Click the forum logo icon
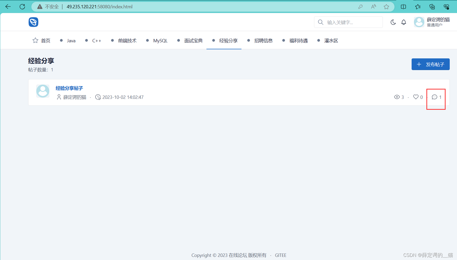Image resolution: width=457 pixels, height=260 pixels. pyautogui.click(x=33, y=22)
